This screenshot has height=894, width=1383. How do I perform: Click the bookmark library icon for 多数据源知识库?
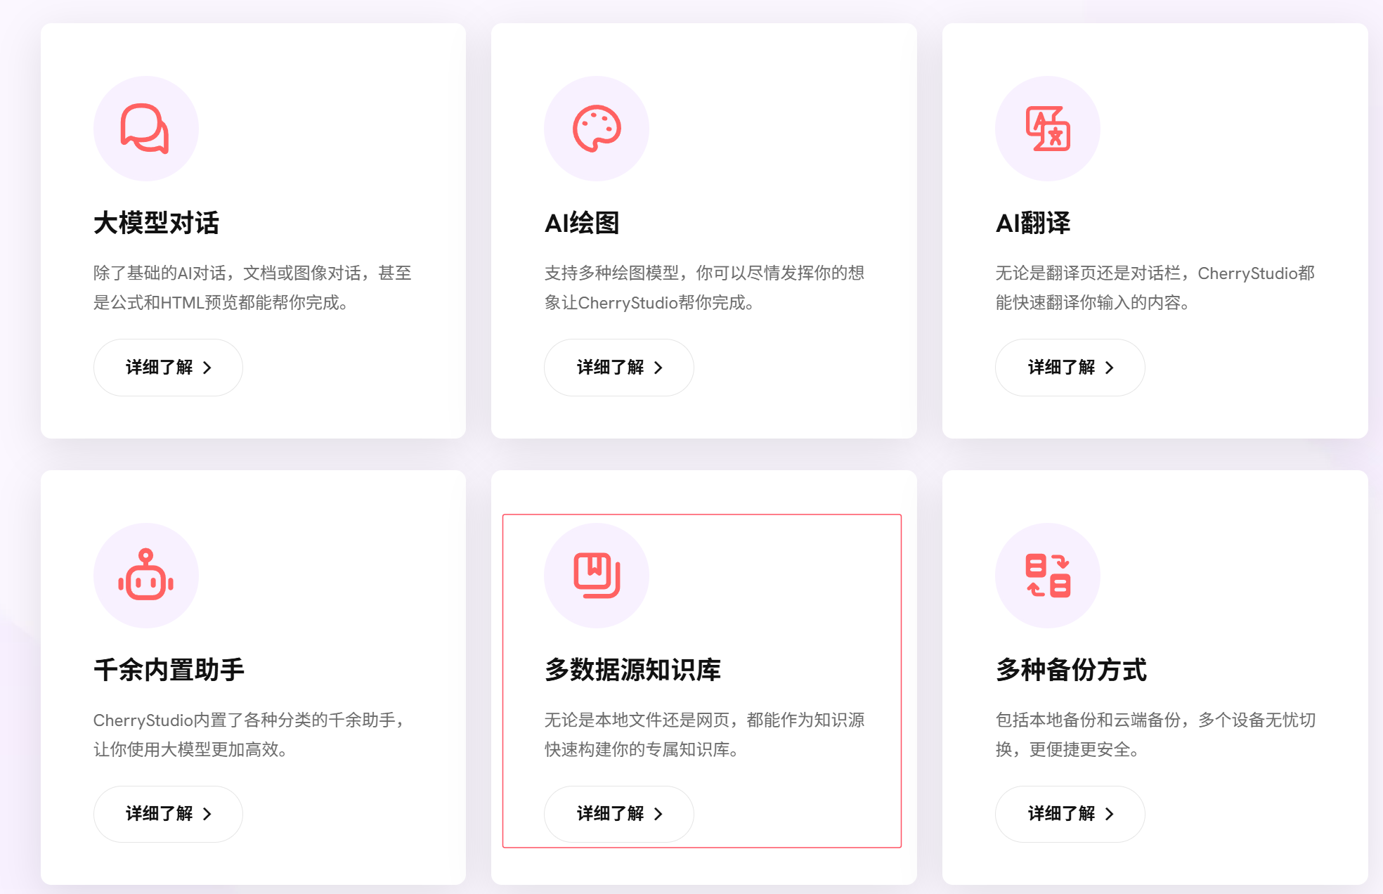[597, 575]
